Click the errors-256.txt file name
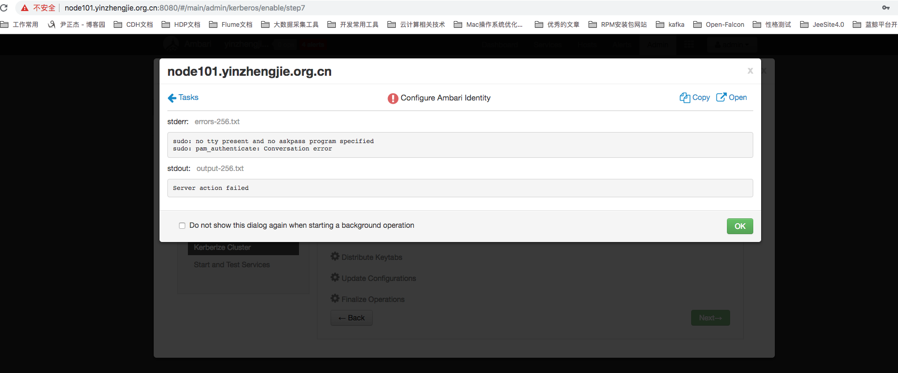 (217, 122)
